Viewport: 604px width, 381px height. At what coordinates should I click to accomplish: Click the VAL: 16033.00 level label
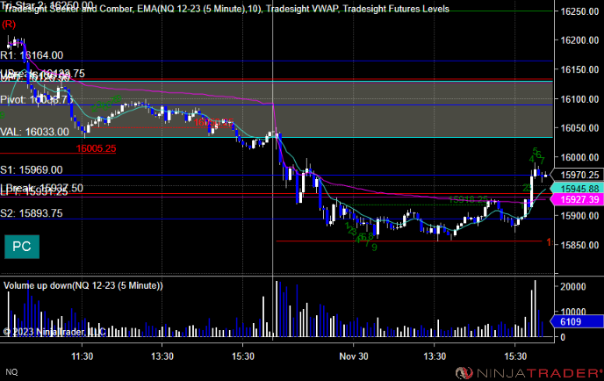click(x=34, y=132)
